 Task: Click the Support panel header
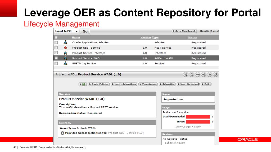(x=188, y=94)
